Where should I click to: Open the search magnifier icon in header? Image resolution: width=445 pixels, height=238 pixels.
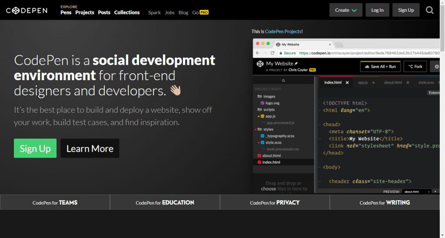(x=430, y=10)
